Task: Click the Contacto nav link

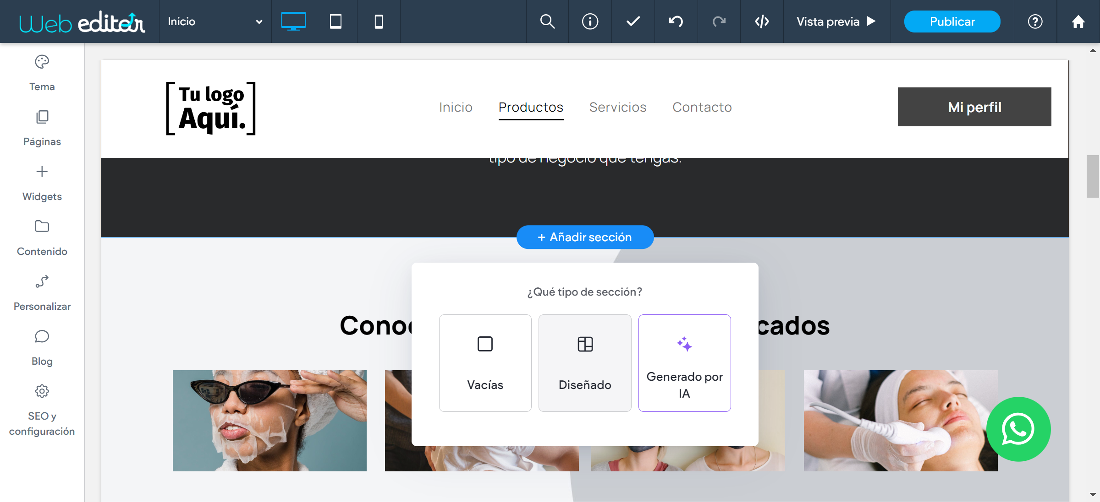Action: pyautogui.click(x=702, y=107)
